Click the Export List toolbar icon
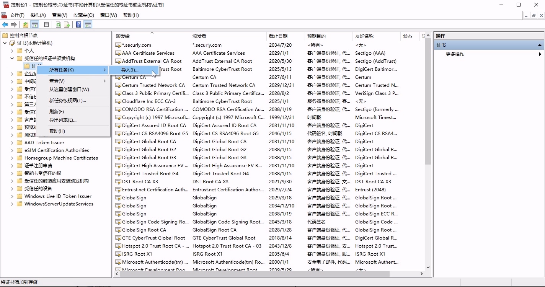 [67, 25]
